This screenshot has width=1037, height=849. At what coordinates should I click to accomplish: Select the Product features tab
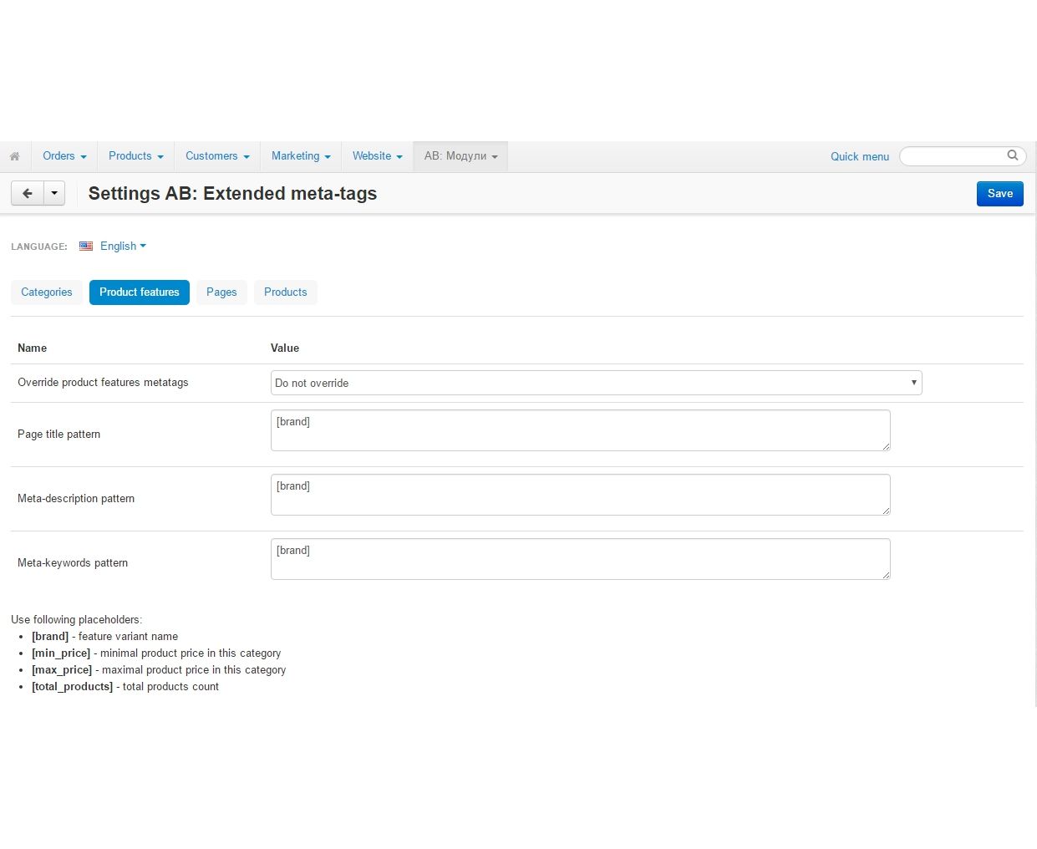tap(140, 292)
